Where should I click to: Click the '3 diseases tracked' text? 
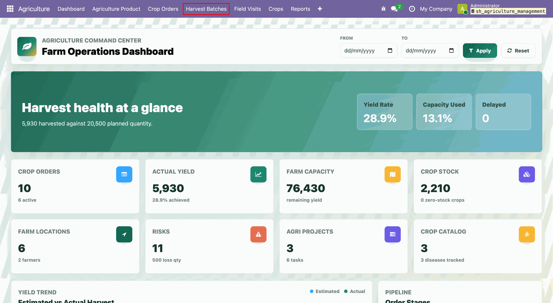[442, 260]
